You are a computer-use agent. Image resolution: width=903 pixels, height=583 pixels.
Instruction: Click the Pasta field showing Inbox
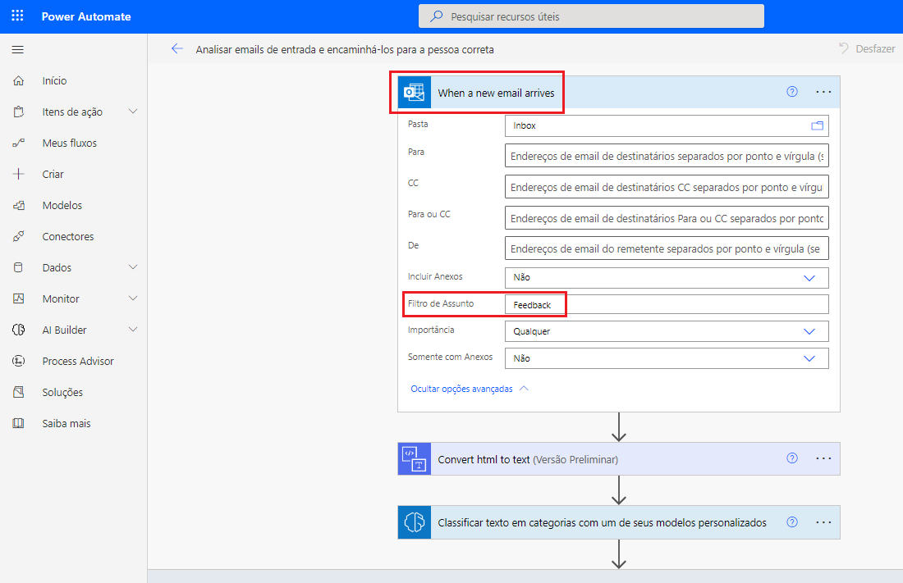click(x=667, y=125)
